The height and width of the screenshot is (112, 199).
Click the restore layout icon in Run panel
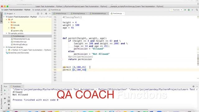pyautogui.click(x=5, y=98)
